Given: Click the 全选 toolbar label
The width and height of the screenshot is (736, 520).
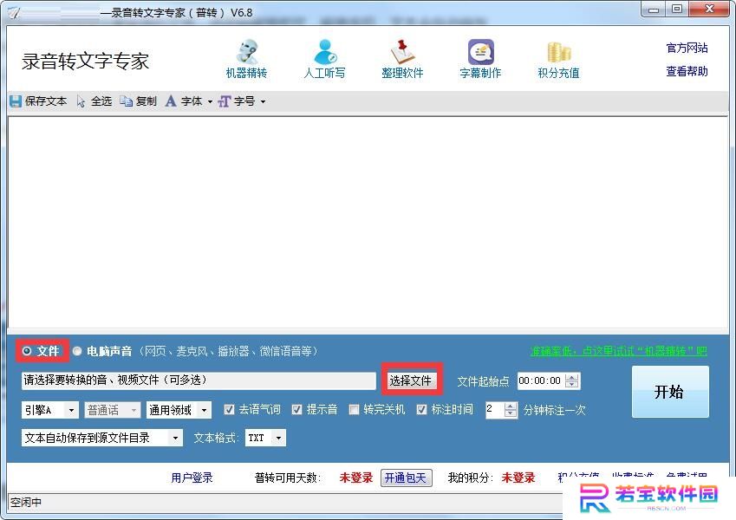Looking at the screenshot, I should pyautogui.click(x=101, y=101).
